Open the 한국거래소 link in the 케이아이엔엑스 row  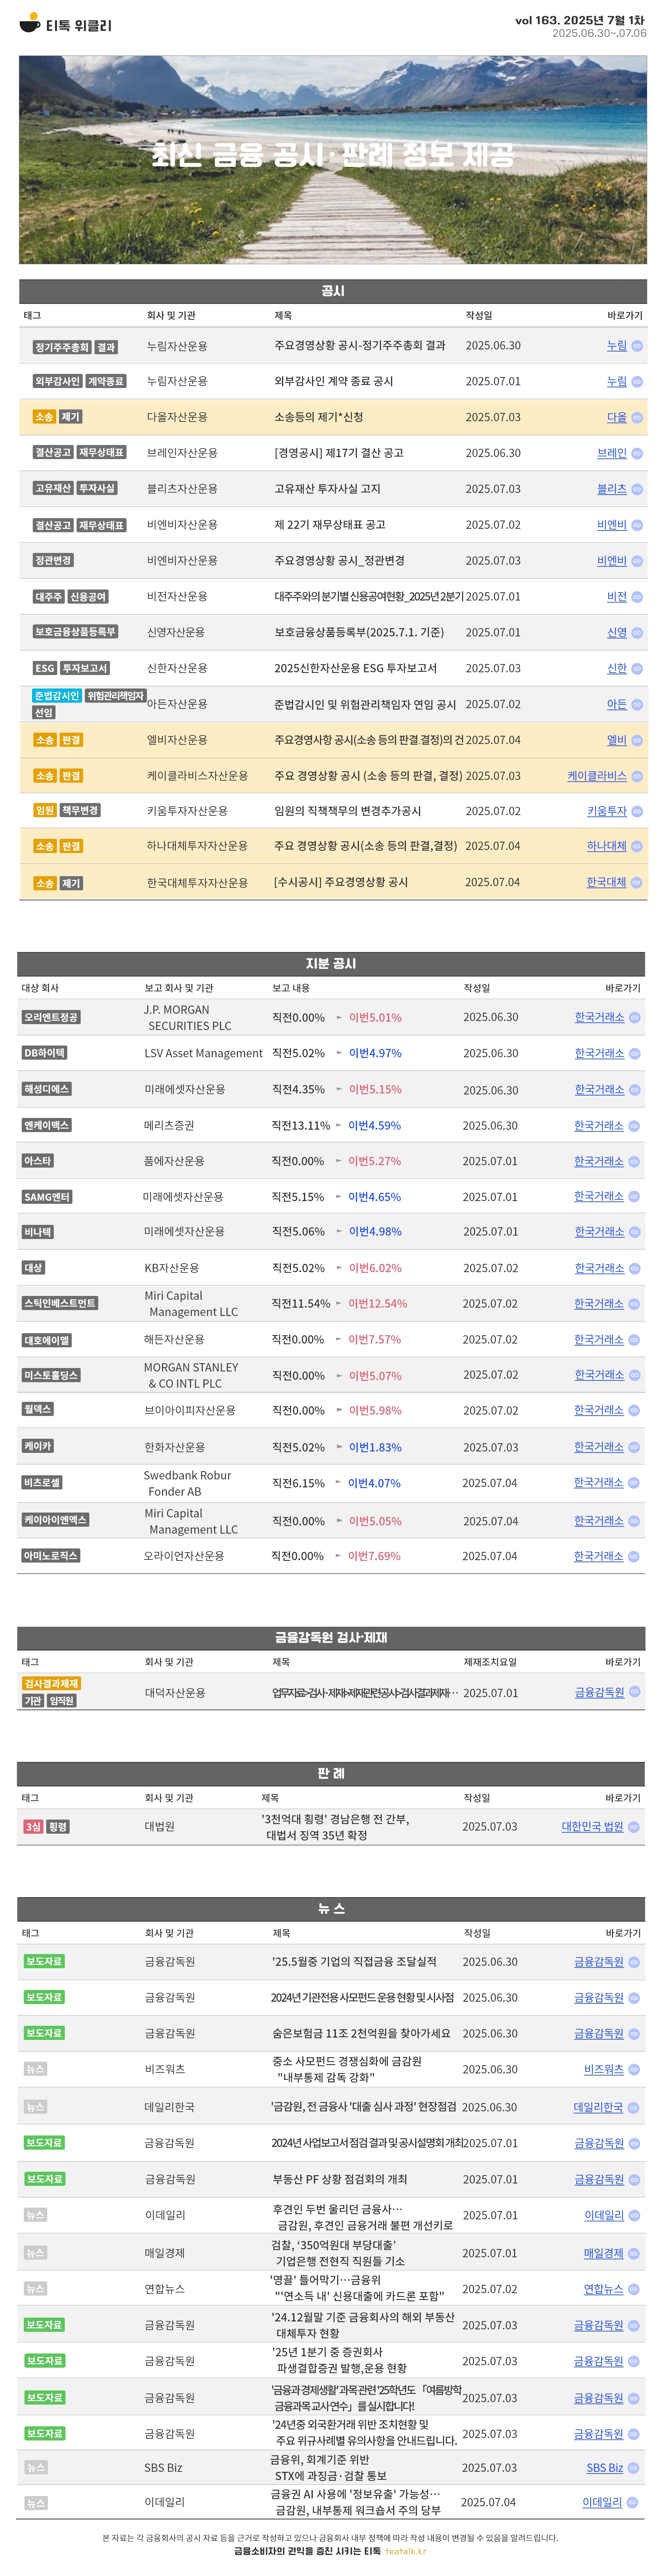click(599, 1521)
